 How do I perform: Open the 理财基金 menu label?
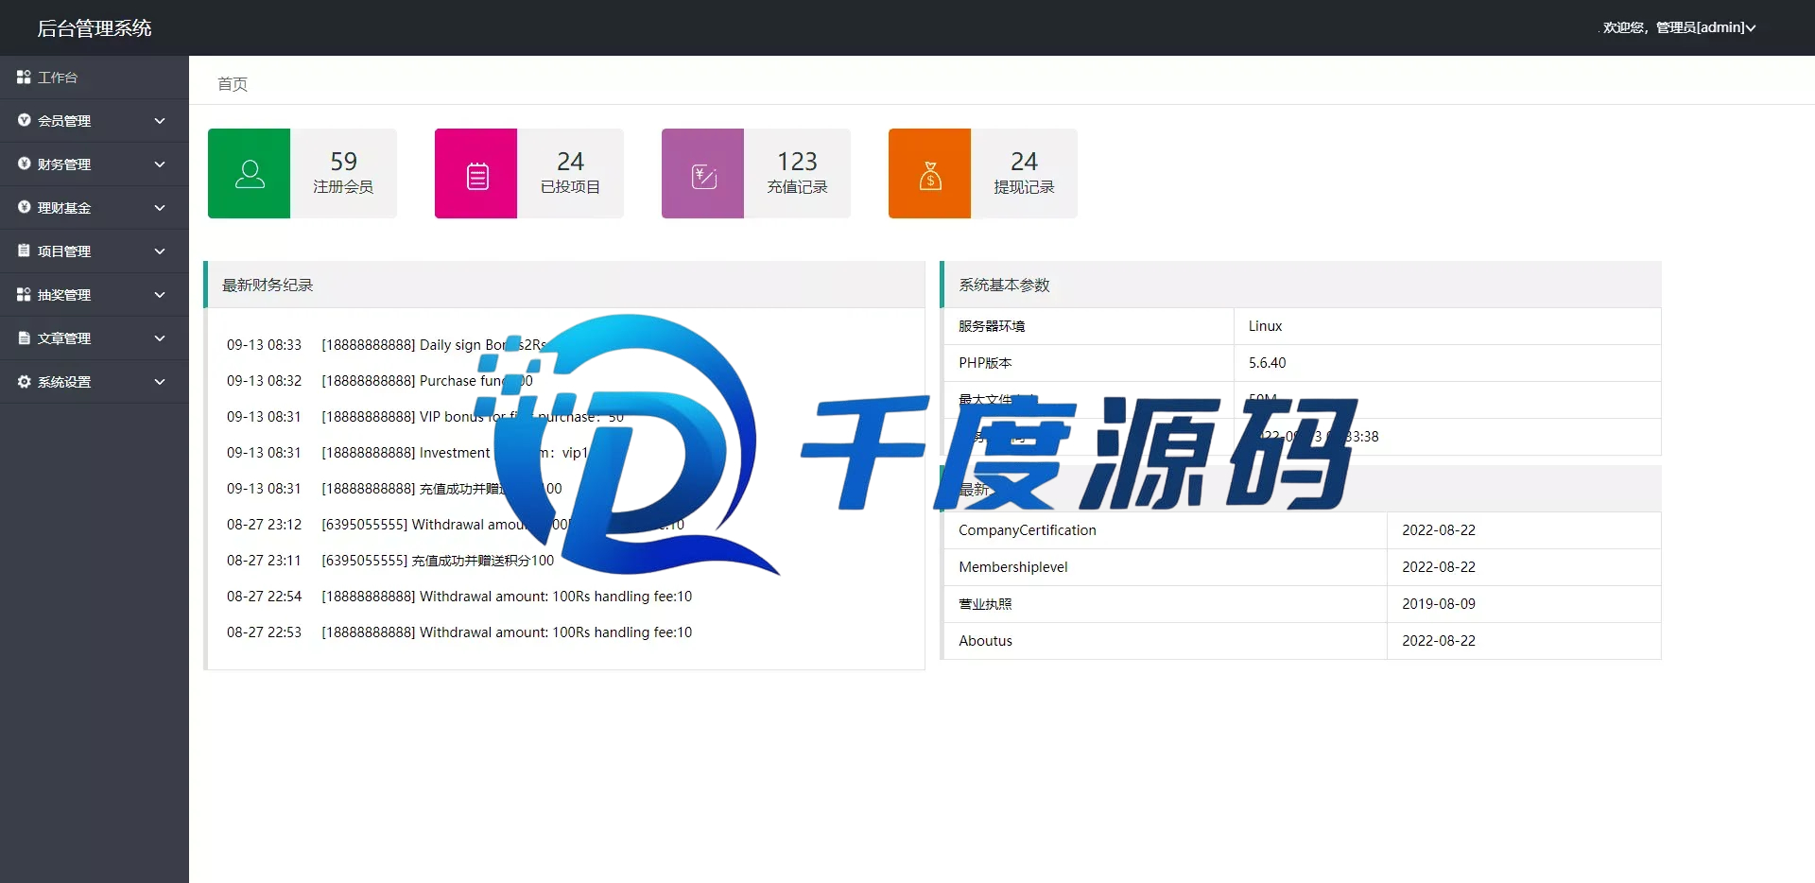click(64, 208)
